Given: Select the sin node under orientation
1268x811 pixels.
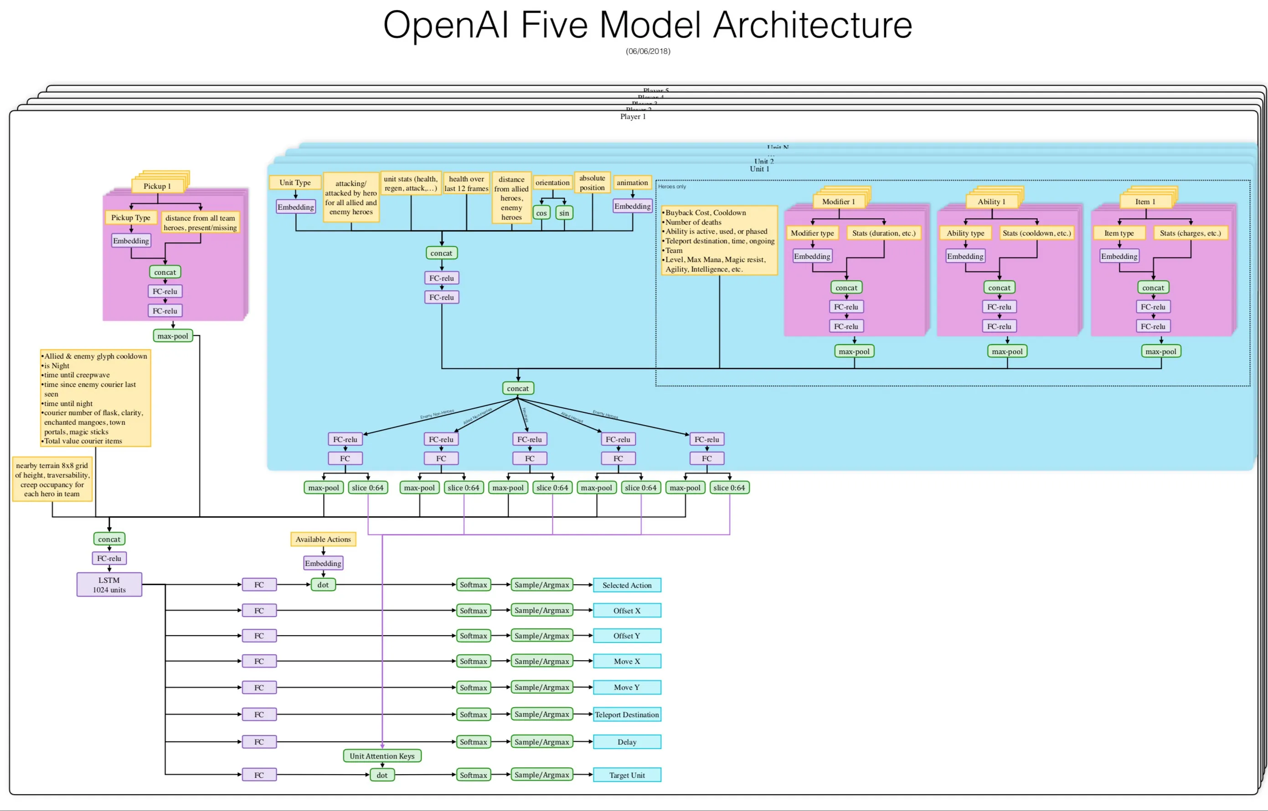Looking at the screenshot, I should coord(563,213).
